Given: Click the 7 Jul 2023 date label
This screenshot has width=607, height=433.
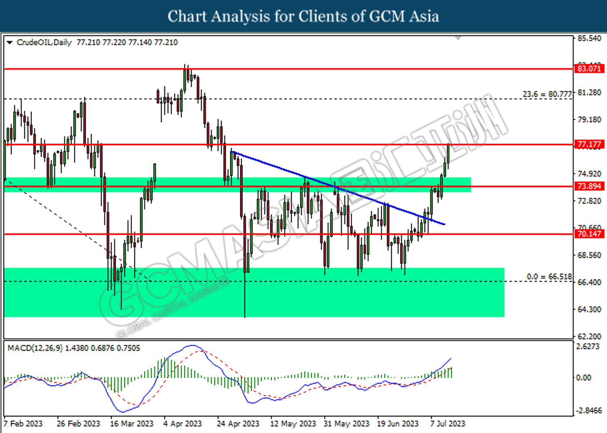Looking at the screenshot, I should pyautogui.click(x=448, y=424).
